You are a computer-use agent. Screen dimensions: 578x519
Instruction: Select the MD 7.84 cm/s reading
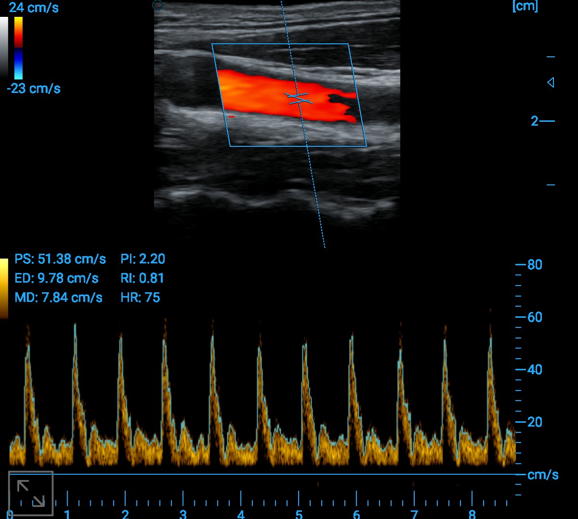coord(58,298)
